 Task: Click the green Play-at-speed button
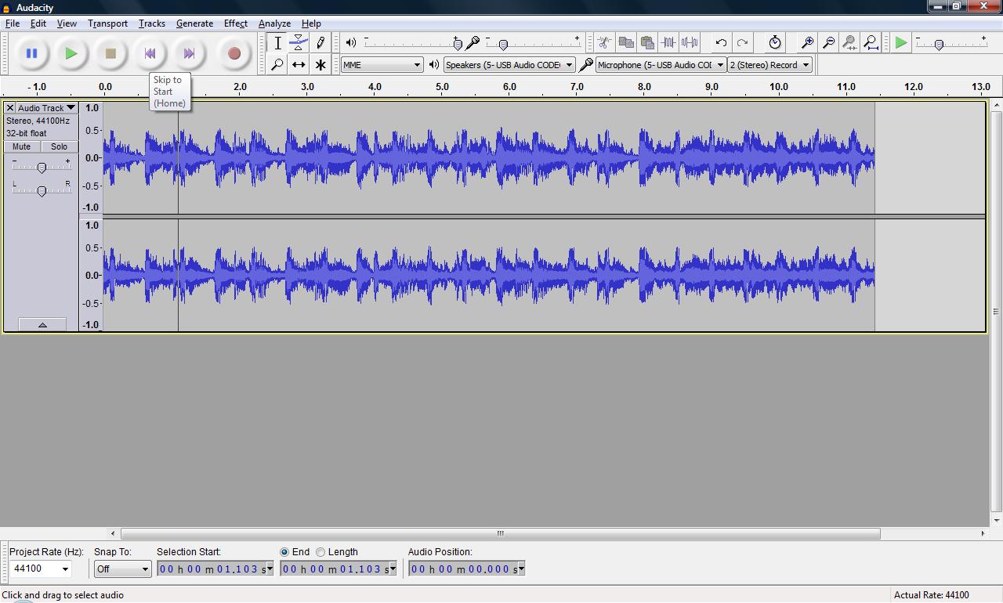(901, 43)
